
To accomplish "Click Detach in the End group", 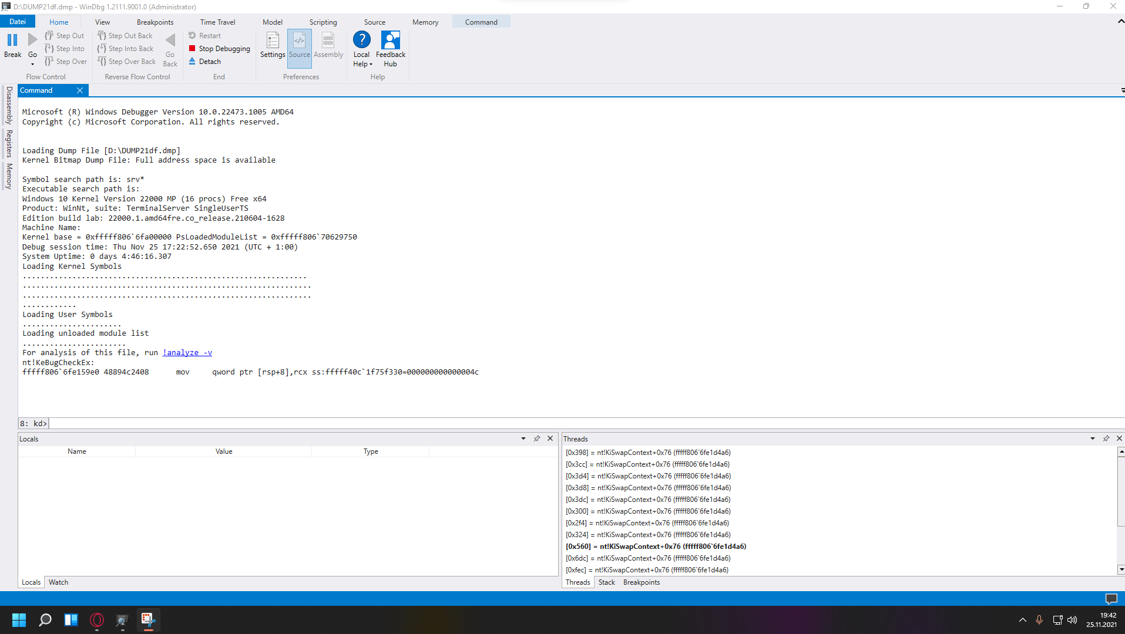I will tap(205, 62).
